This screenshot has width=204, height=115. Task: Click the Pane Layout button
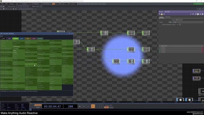tap(11, 6)
